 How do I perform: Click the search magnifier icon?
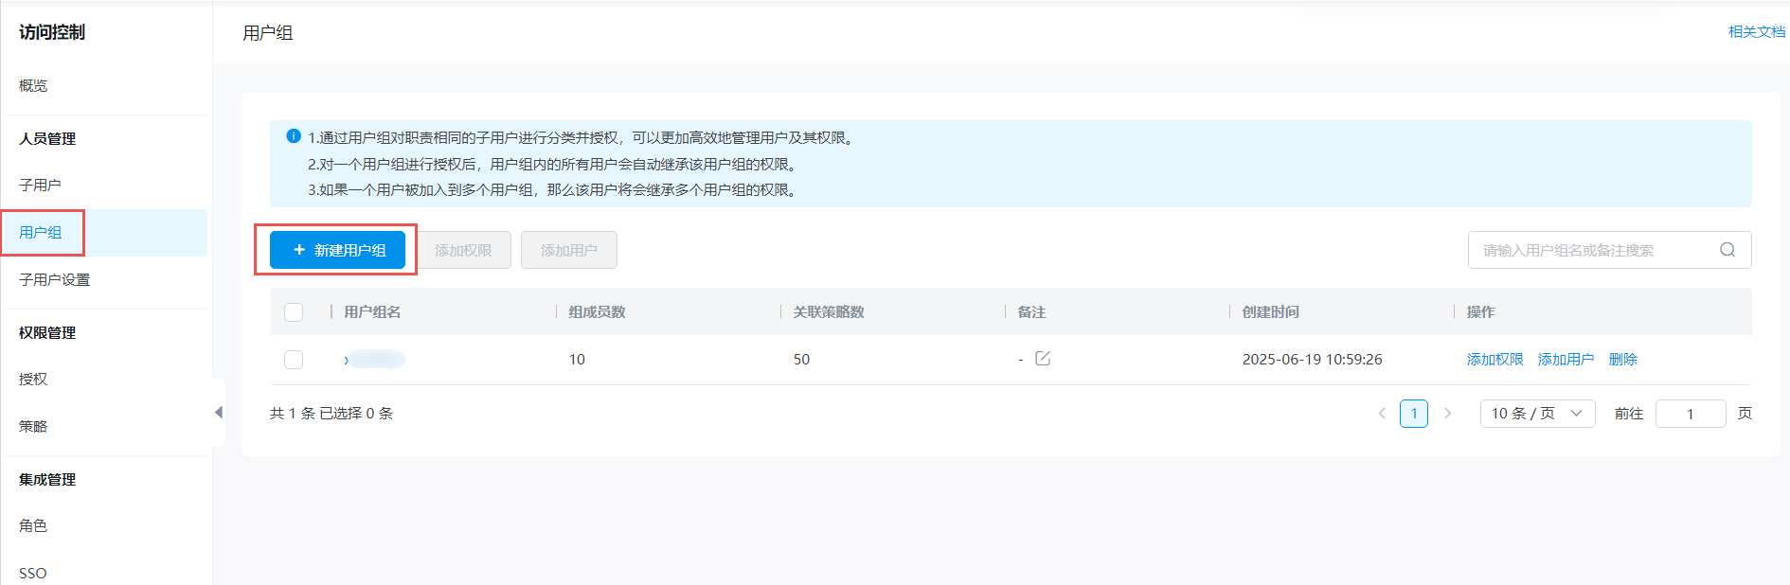pyautogui.click(x=1727, y=250)
